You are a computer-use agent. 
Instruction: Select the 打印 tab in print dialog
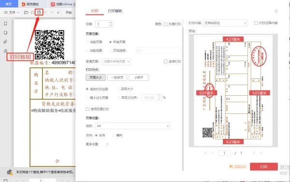[95, 11]
